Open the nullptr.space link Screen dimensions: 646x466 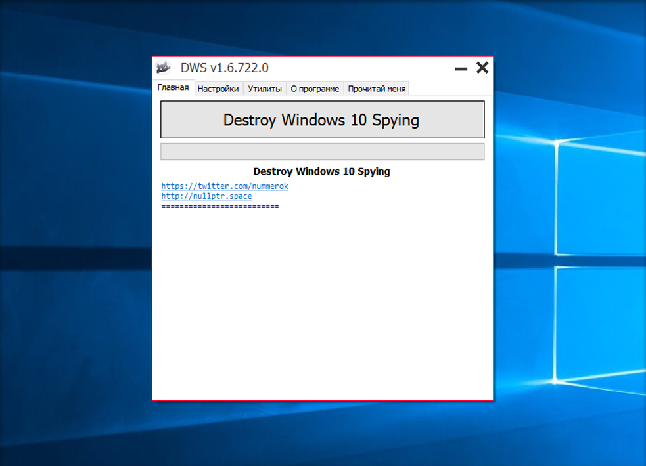tap(206, 196)
